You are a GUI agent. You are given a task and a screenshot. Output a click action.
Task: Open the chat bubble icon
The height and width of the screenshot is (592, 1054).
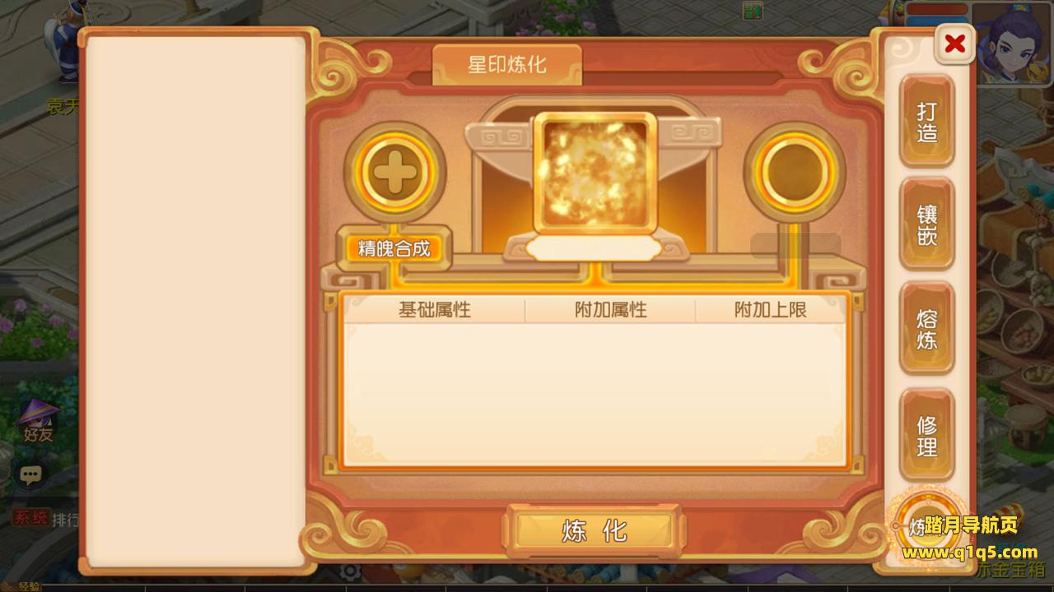[31, 474]
